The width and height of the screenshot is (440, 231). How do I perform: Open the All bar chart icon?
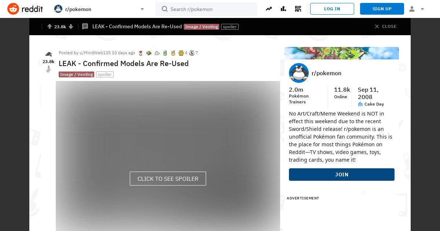pyautogui.click(x=283, y=9)
